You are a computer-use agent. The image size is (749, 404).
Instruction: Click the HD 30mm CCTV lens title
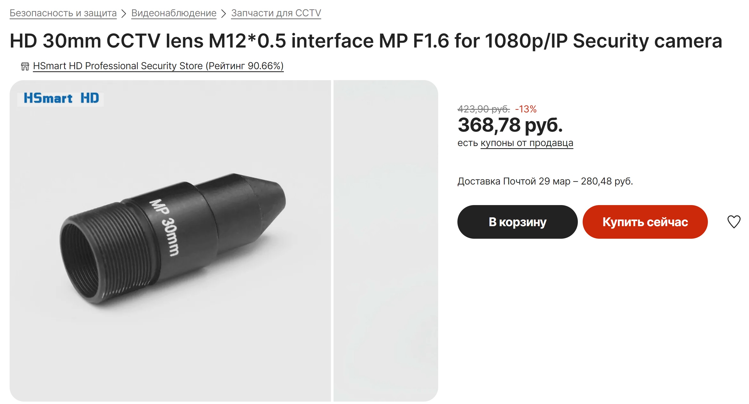(x=366, y=41)
